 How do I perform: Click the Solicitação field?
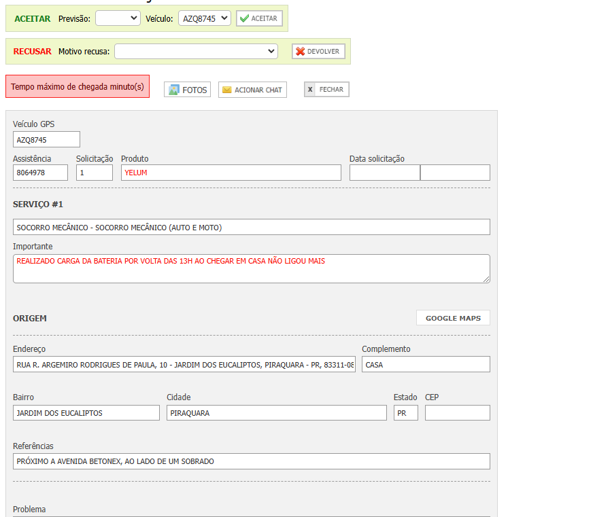pos(94,173)
